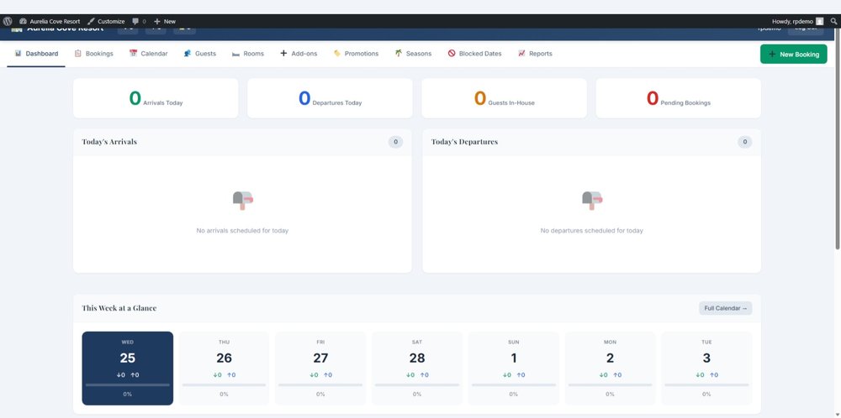
Task: Switch to the Calendar tab
Action: coord(148,54)
